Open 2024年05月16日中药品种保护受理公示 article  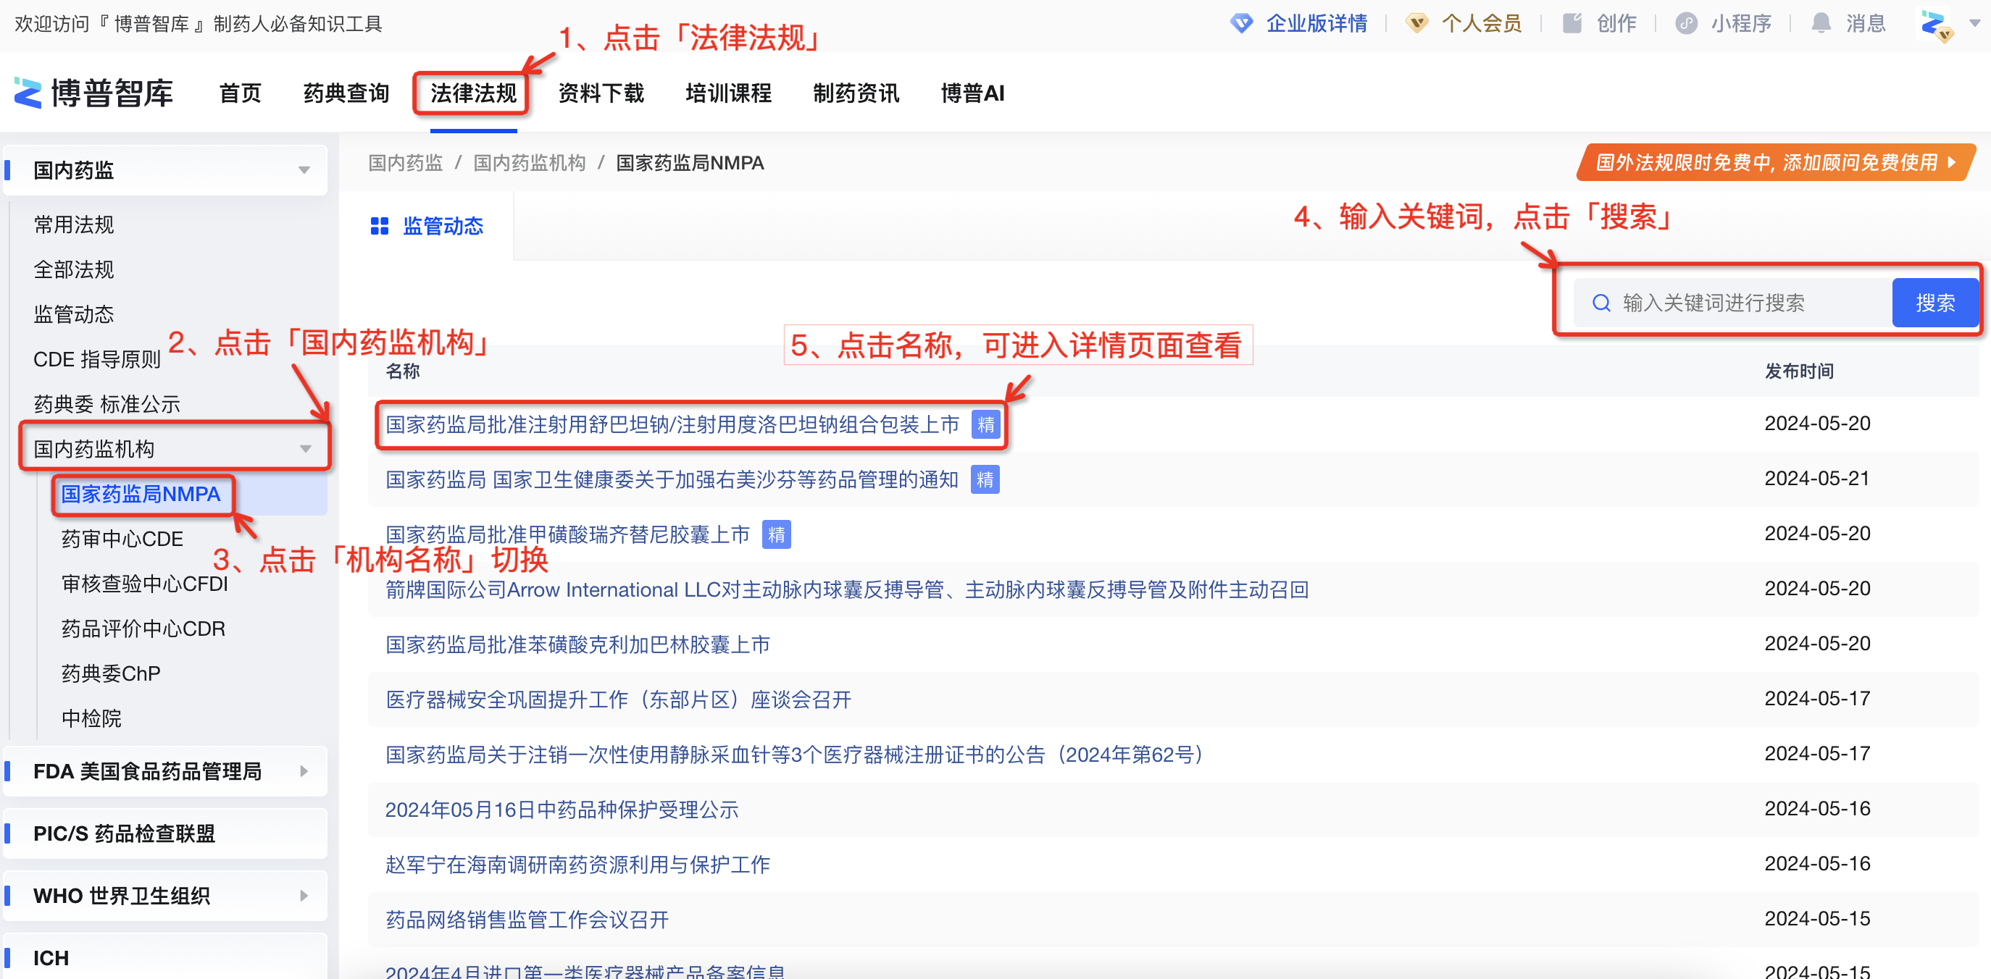click(562, 809)
